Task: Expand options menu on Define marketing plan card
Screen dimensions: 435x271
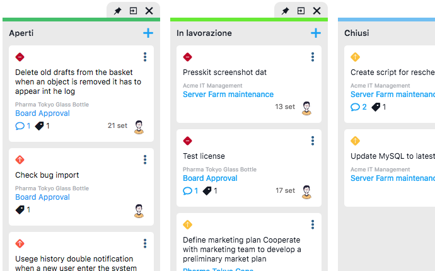Action: click(313, 225)
